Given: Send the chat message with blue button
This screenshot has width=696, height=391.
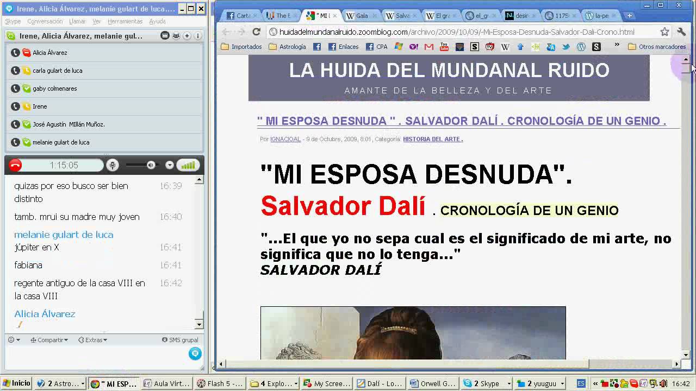Looking at the screenshot, I should [195, 354].
